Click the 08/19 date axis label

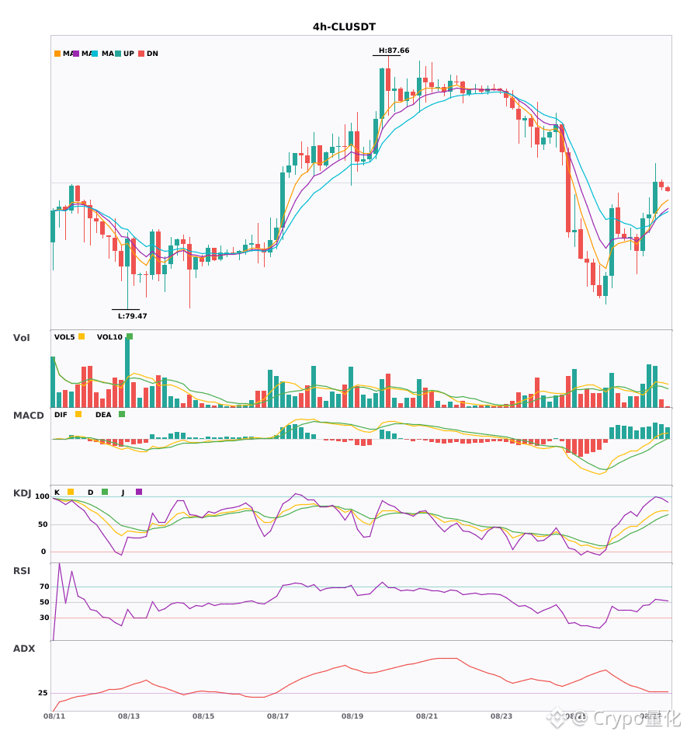pos(352,716)
